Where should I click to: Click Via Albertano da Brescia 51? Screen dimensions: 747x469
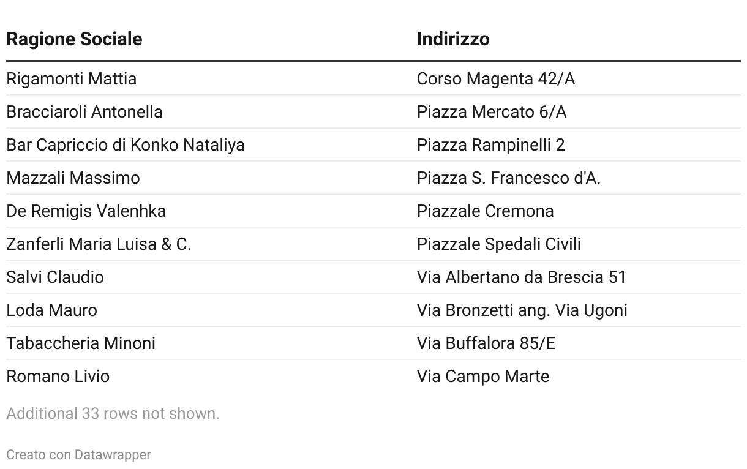pos(522,277)
